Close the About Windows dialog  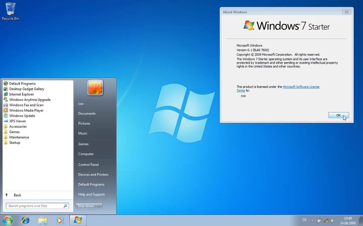347,12
